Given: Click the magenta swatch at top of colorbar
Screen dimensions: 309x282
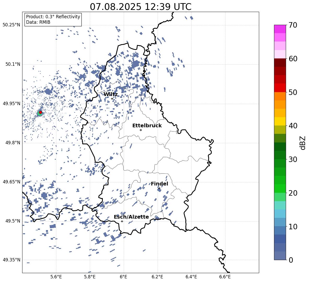Looking at the screenshot, I should click(280, 29).
